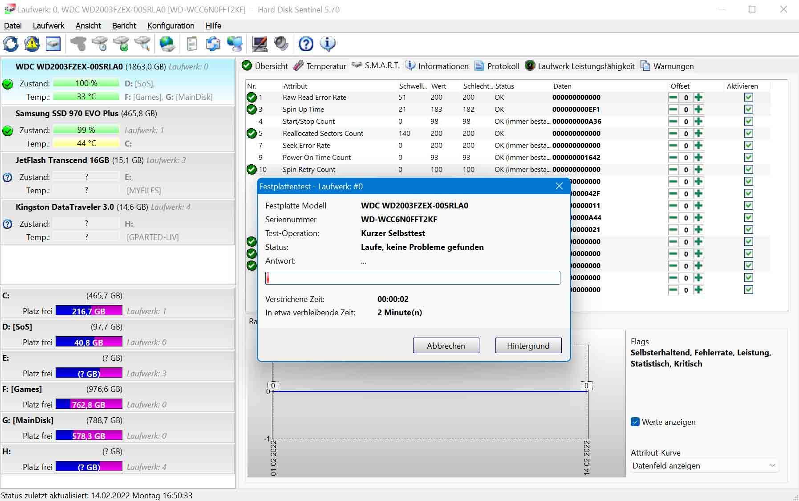
Task: Increase offset for Raw Read Error Rate
Action: [x=698, y=98]
